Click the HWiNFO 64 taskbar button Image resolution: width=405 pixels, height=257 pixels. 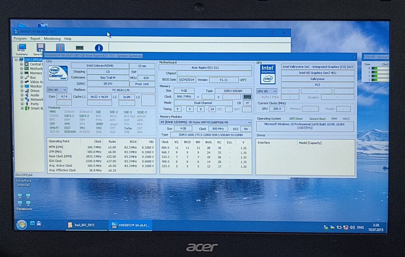click(x=130, y=225)
